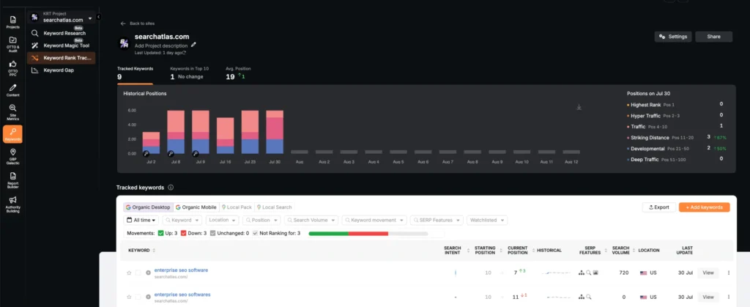Open the Authority Building section

pos(12,202)
